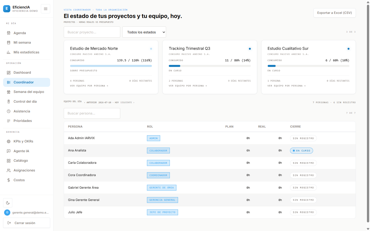Open Prioridades section
370x231 pixels.
coord(26,121)
